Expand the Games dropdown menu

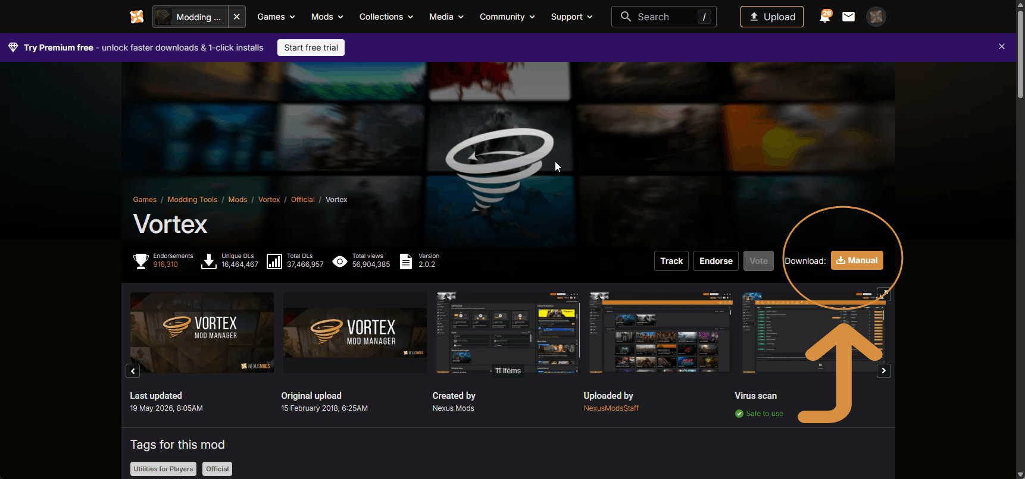click(276, 17)
